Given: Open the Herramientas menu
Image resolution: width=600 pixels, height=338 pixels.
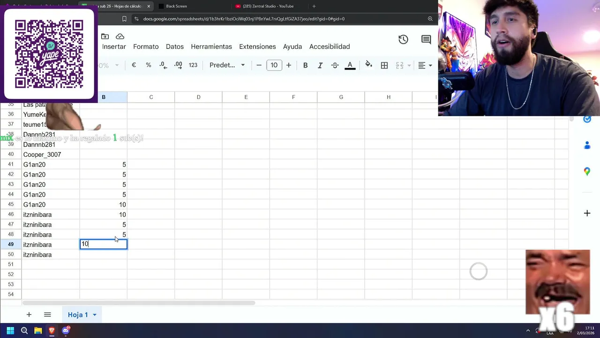Looking at the screenshot, I should click(x=211, y=46).
